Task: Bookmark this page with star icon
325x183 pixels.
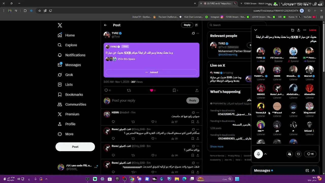Action: 40,11
